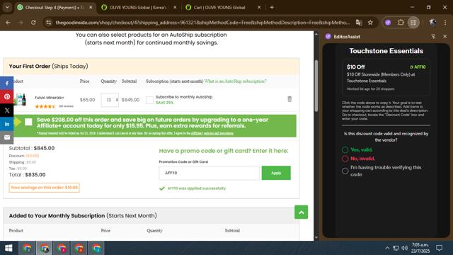Click the Fulvic Minerals+ product name
Image resolution: width=453 pixels, height=255 pixels.
point(50,98)
